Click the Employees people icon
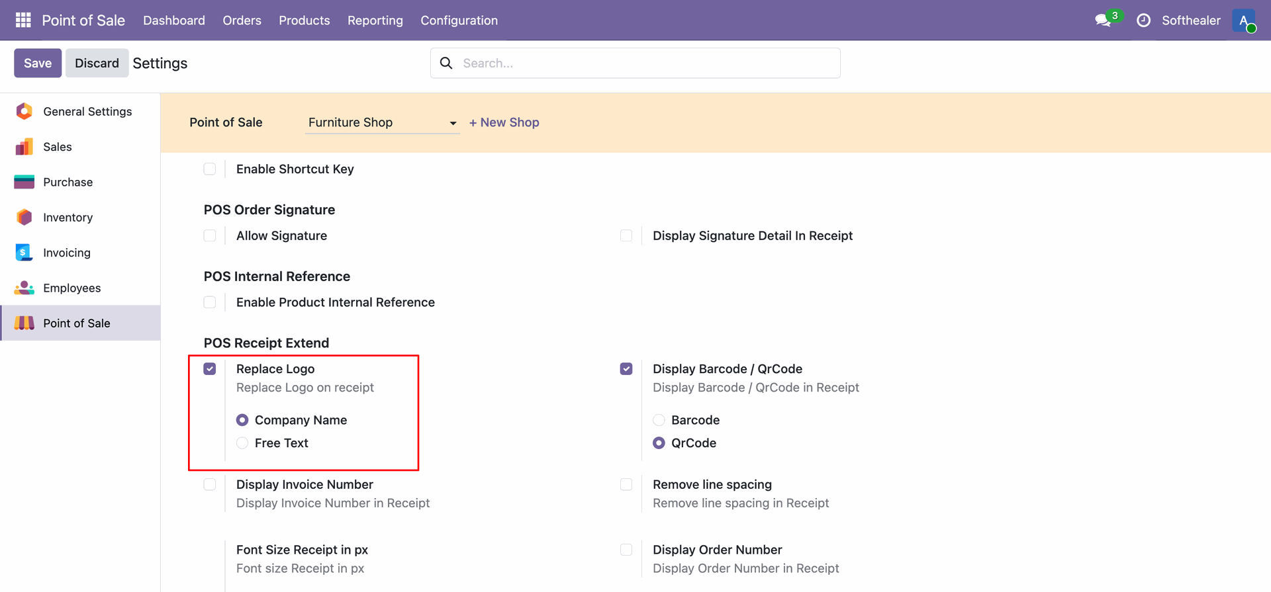The width and height of the screenshot is (1271, 592). [24, 288]
